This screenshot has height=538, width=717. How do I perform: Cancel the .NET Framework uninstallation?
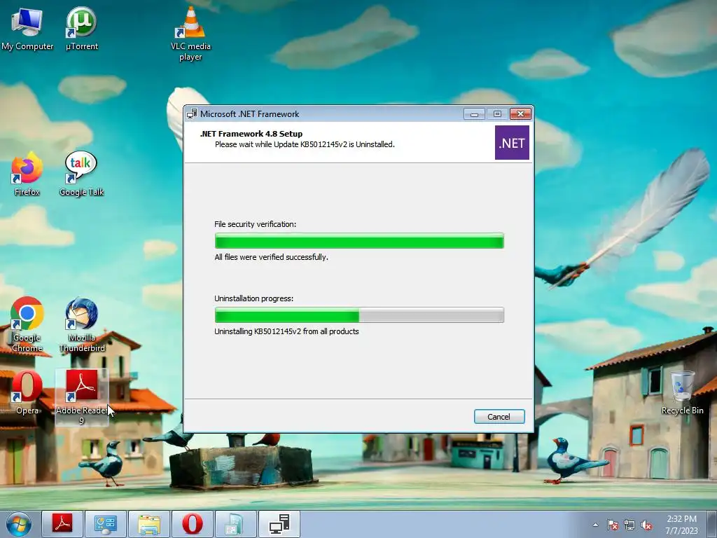click(x=499, y=417)
